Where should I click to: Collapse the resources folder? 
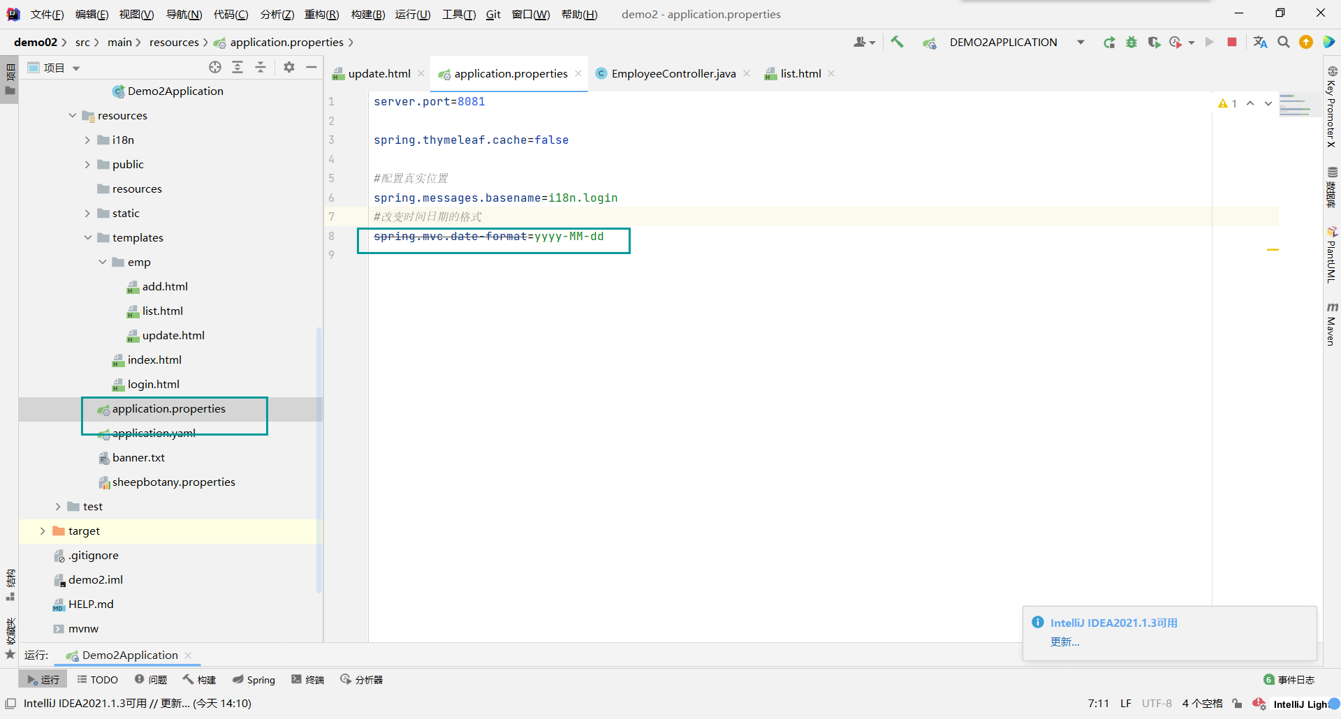pyautogui.click(x=73, y=115)
